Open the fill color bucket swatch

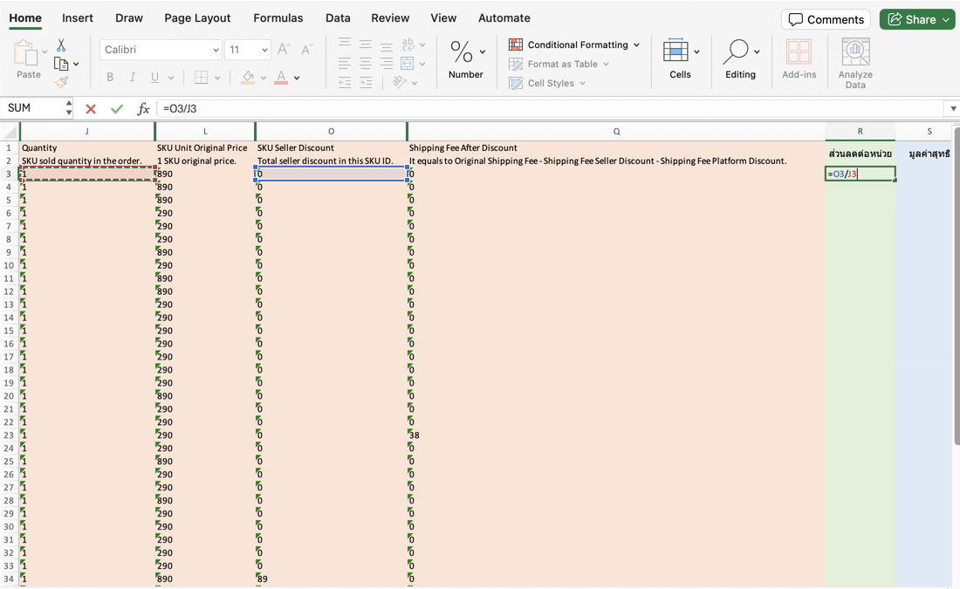coord(248,77)
